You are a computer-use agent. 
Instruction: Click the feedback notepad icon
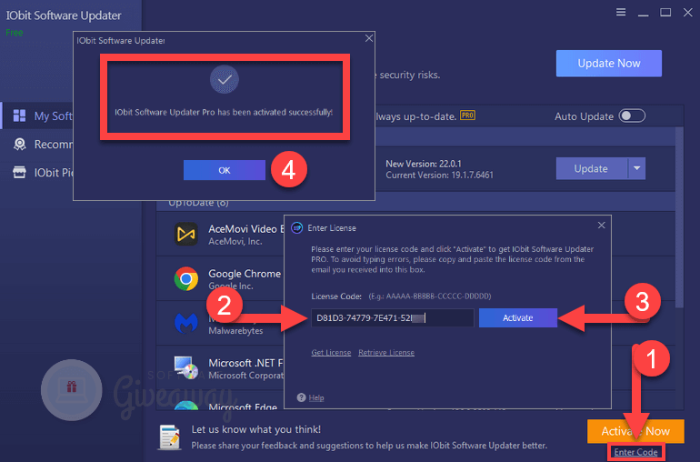click(170, 437)
